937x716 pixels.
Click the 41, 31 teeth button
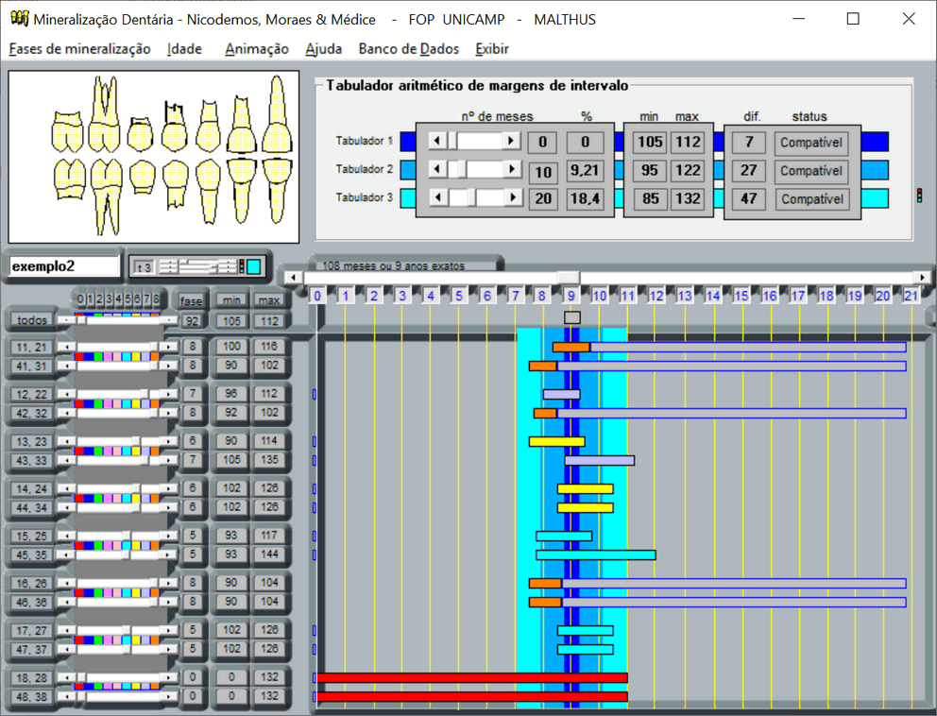click(x=32, y=366)
